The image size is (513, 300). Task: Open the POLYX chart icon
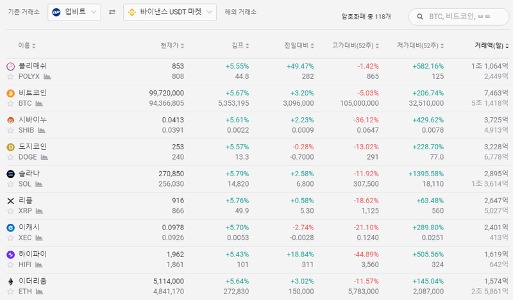coord(47,76)
